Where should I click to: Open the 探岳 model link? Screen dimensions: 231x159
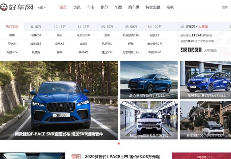(59, 52)
